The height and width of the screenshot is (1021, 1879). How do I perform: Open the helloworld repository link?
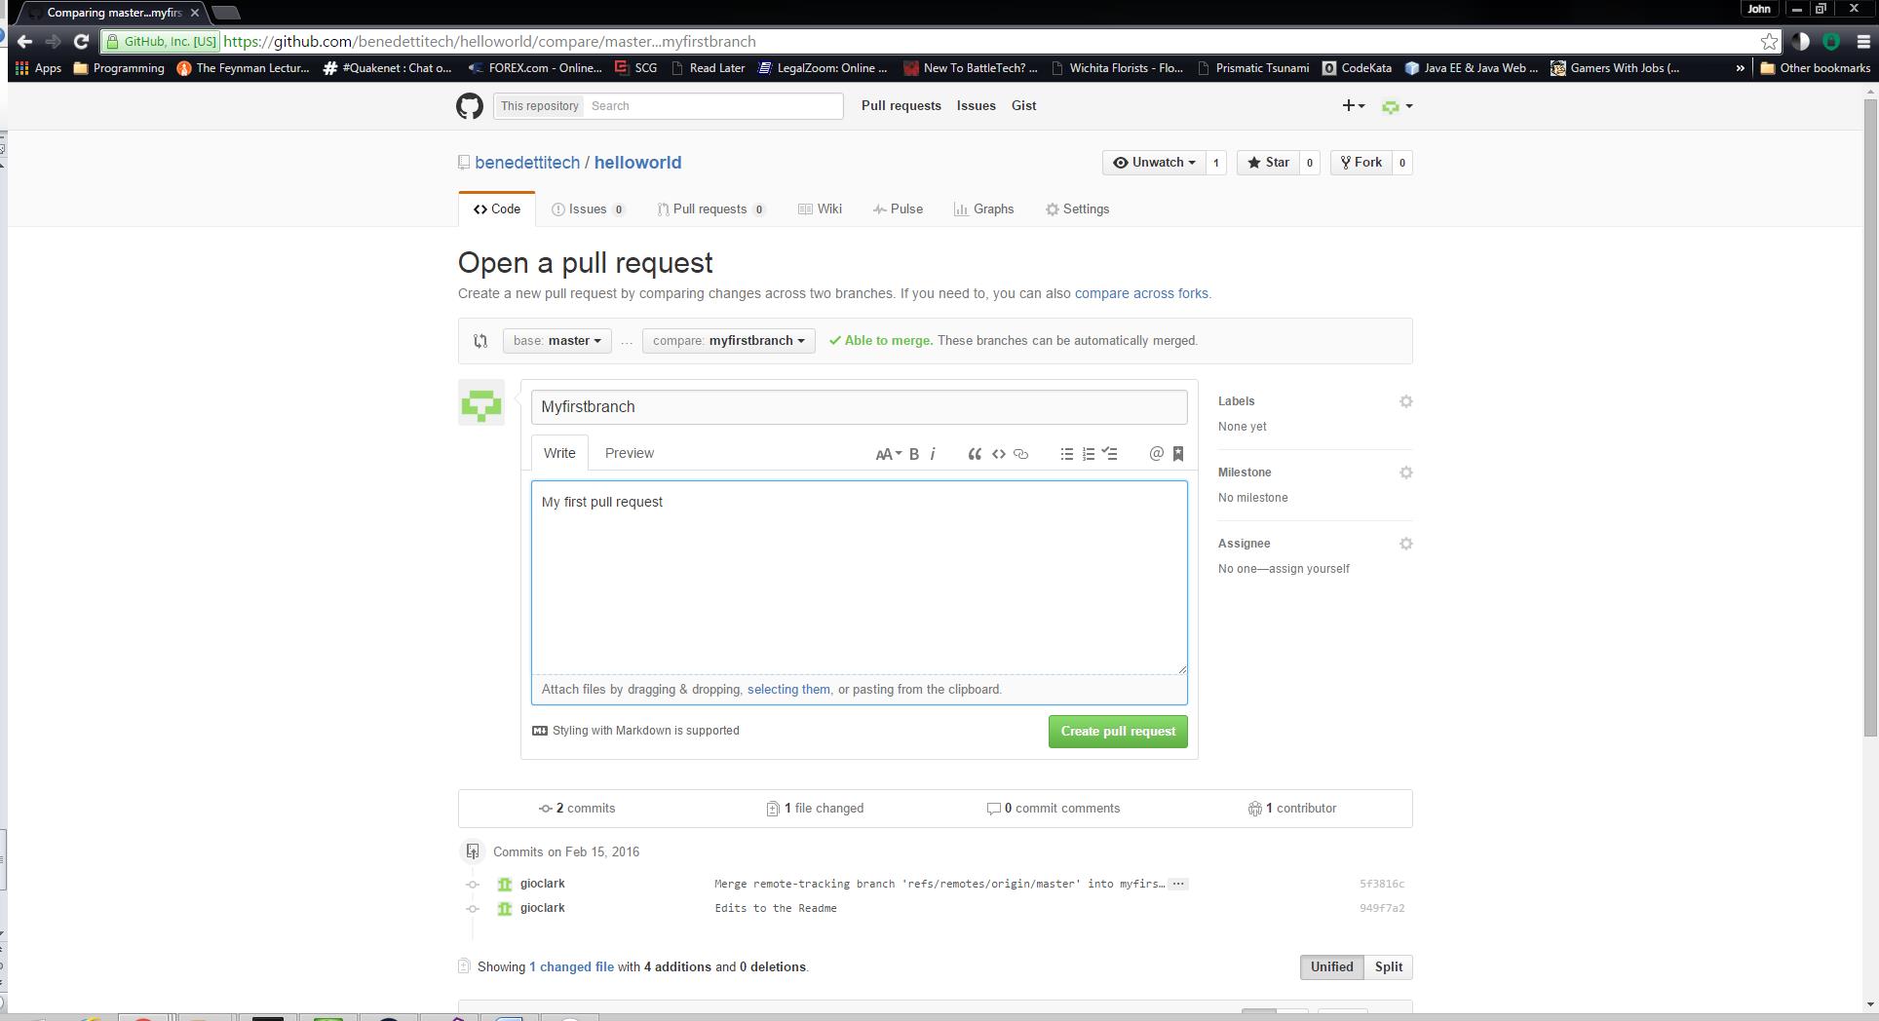[637, 163]
